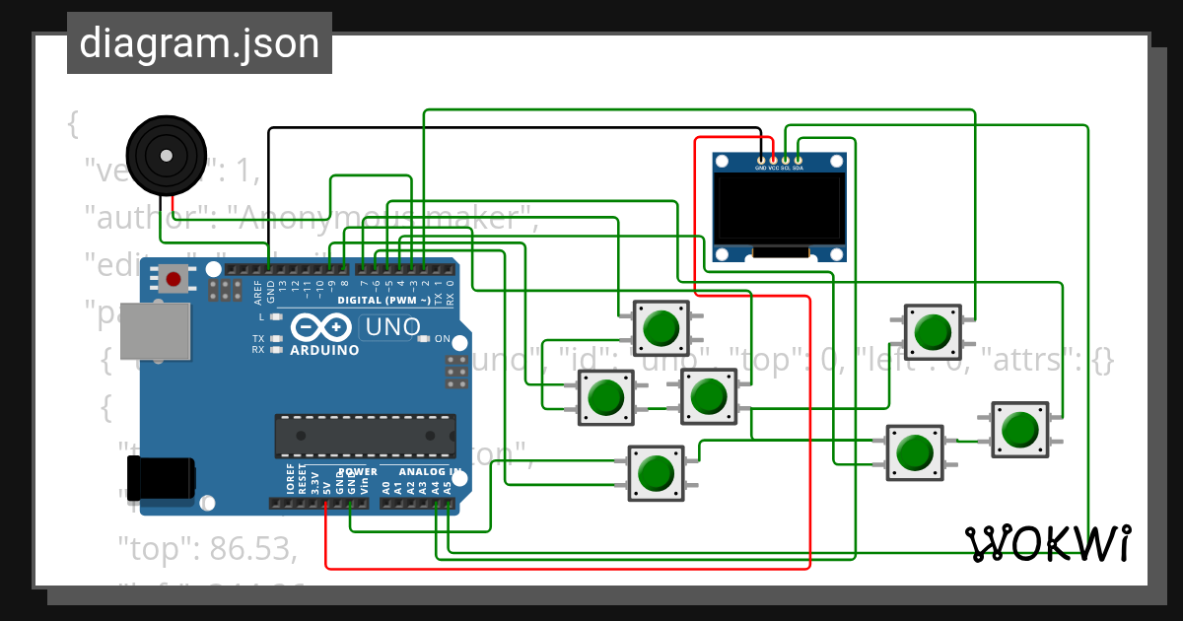This screenshot has height=621, width=1183.
Task: Open the diagram.json tab
Action: tap(199, 41)
